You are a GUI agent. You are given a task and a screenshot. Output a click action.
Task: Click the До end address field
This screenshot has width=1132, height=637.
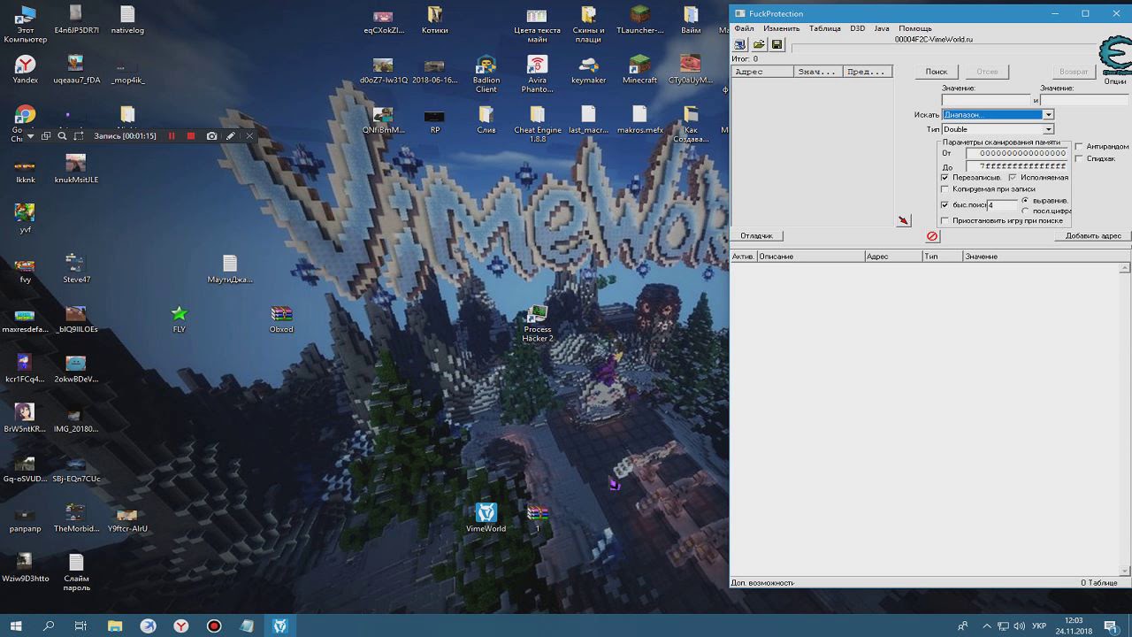[1017, 166]
